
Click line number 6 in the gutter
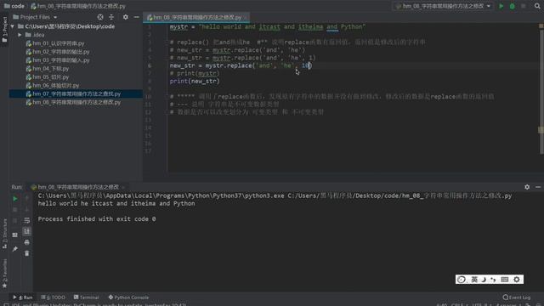(150, 65)
